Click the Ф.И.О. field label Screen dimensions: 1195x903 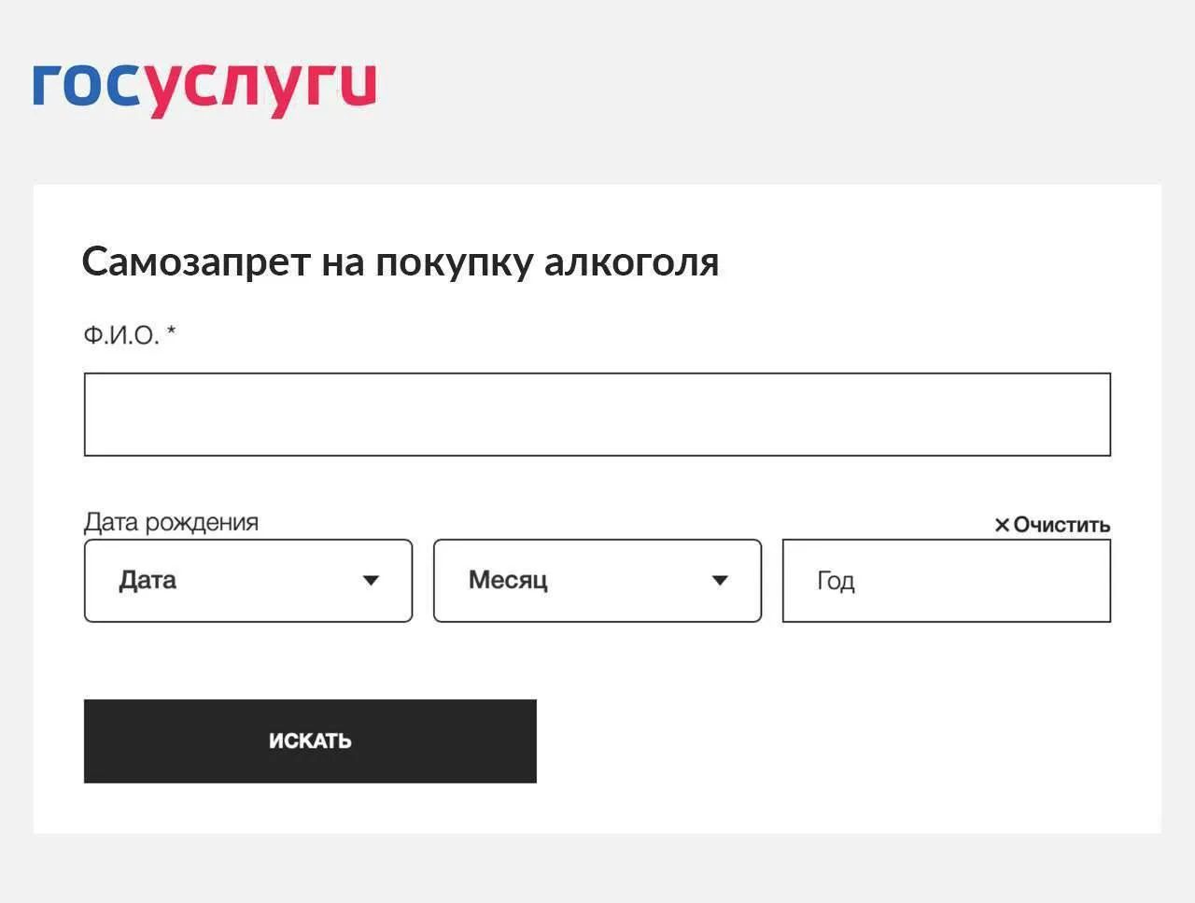(120, 335)
